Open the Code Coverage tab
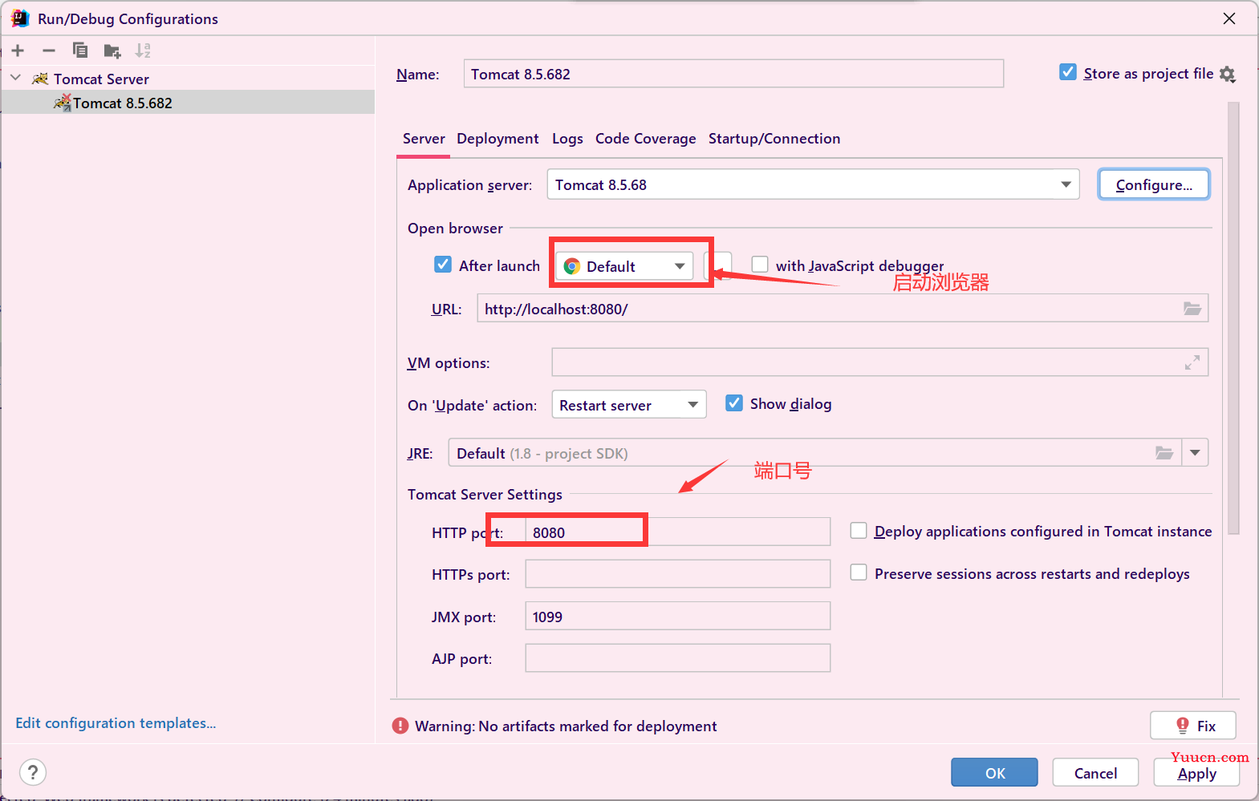The height and width of the screenshot is (801, 1259). pos(646,139)
